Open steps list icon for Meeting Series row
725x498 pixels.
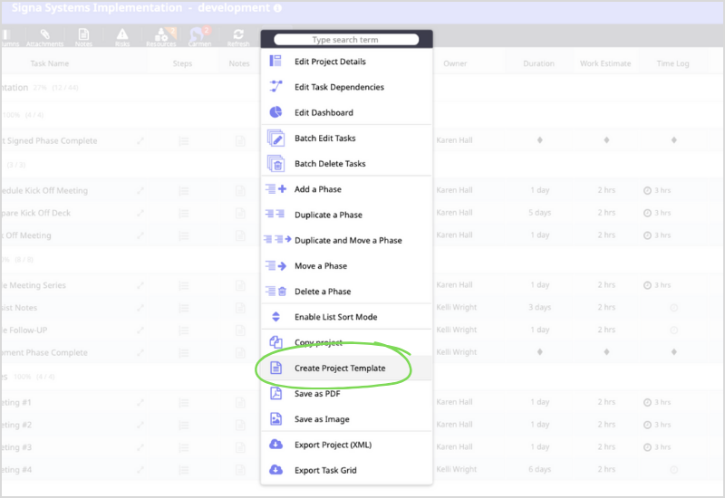(184, 285)
